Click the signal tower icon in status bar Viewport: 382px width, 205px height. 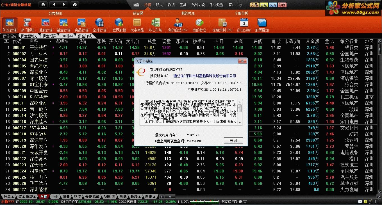[370, 202]
